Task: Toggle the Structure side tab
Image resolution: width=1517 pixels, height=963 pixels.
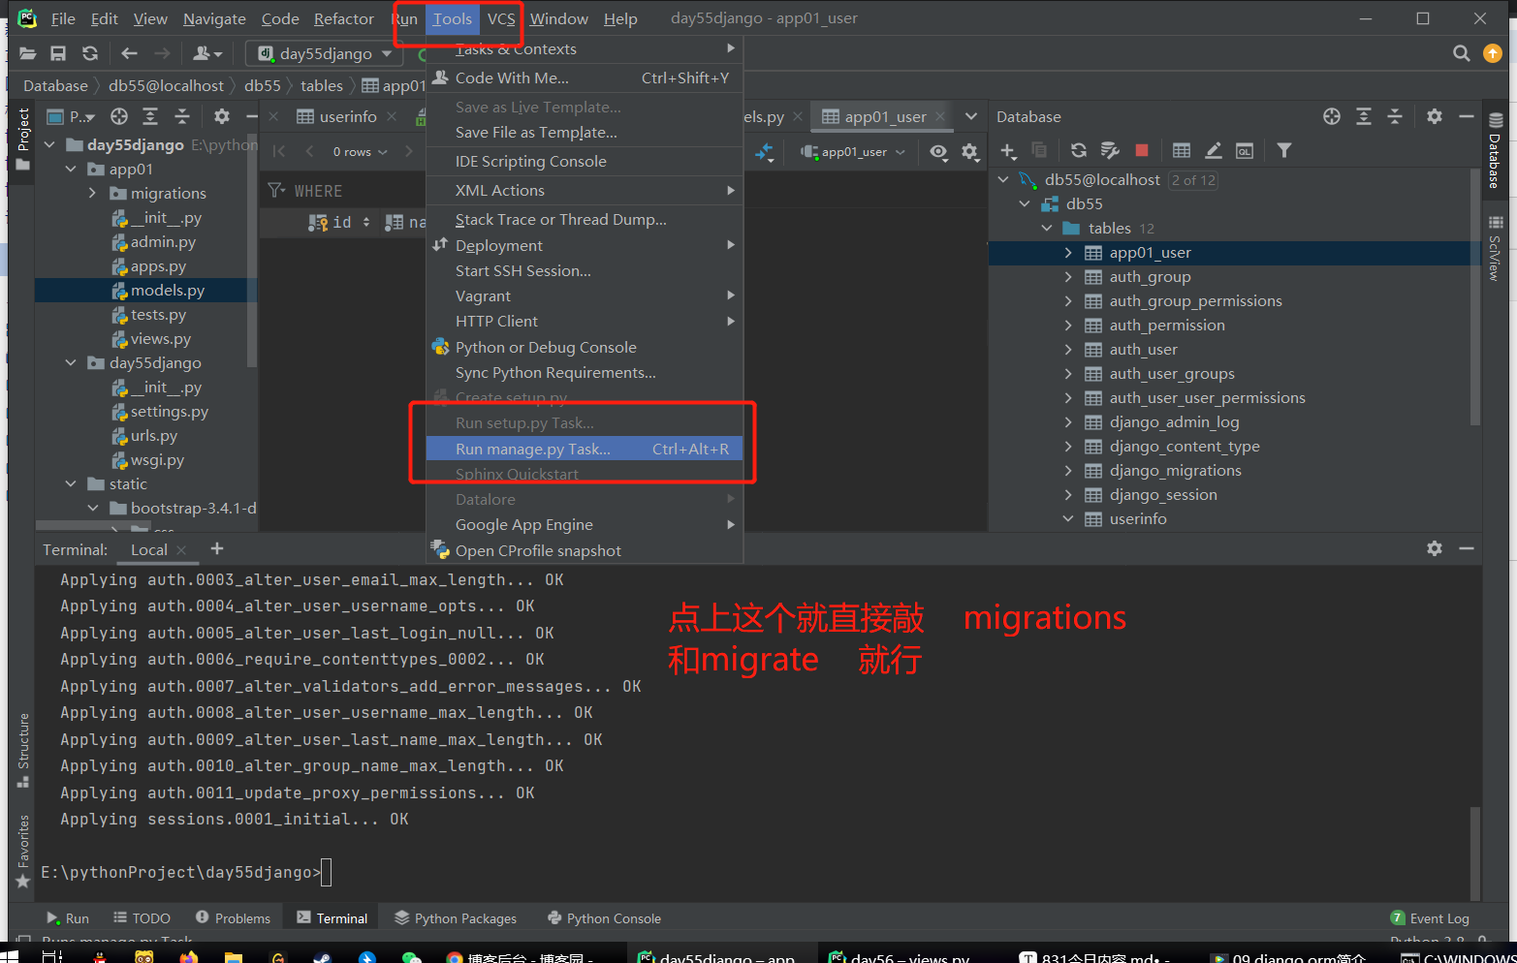Action: click(x=23, y=750)
